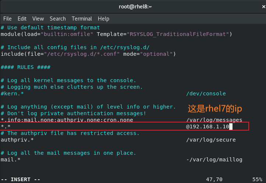Click the module(load="builtin:omfile") line
The width and height of the screenshot is (266, 183).
tap(116, 34)
